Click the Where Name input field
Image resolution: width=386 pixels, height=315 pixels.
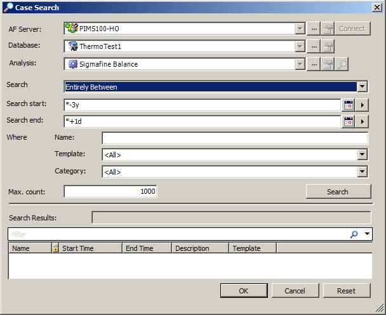[235, 138]
